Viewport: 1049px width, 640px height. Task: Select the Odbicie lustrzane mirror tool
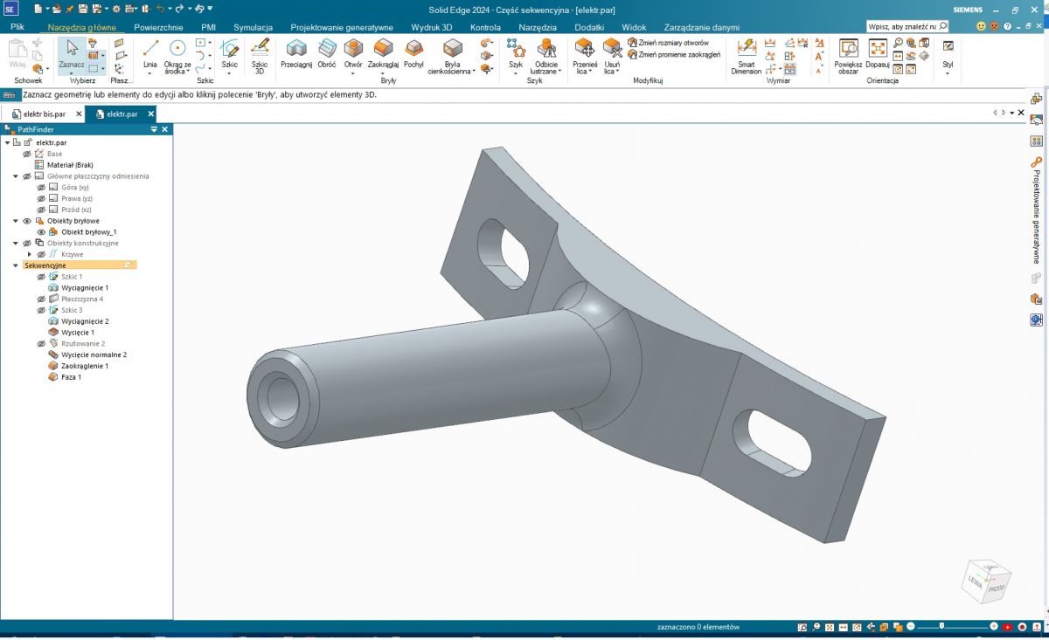coord(546,54)
